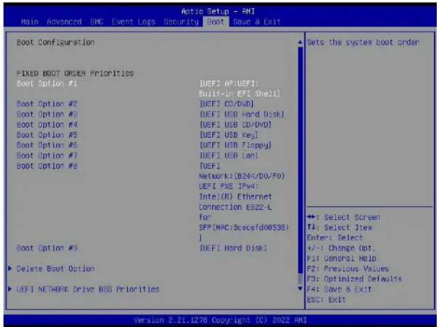Switch to the Advanced tab

pyautogui.click(x=64, y=22)
